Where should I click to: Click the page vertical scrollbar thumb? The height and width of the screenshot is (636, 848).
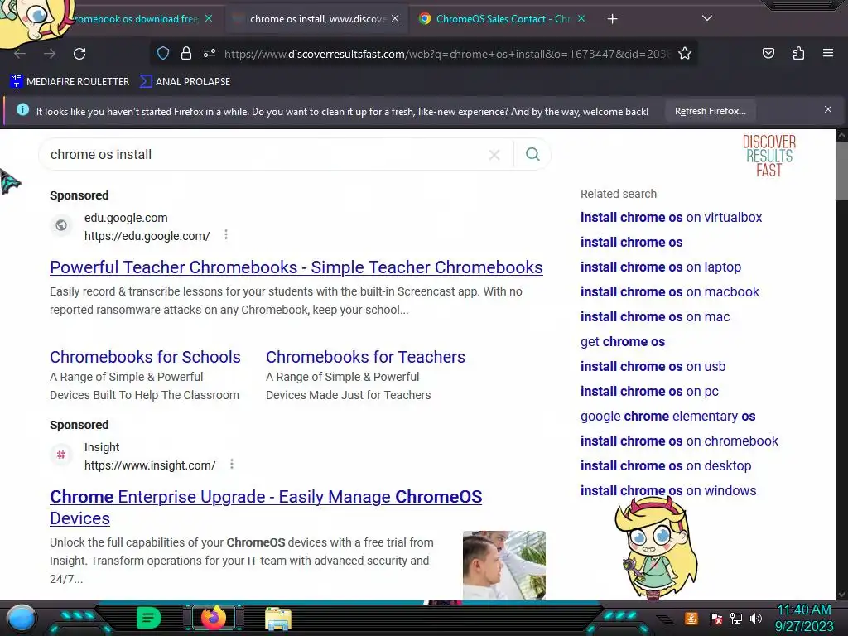pyautogui.click(x=841, y=171)
